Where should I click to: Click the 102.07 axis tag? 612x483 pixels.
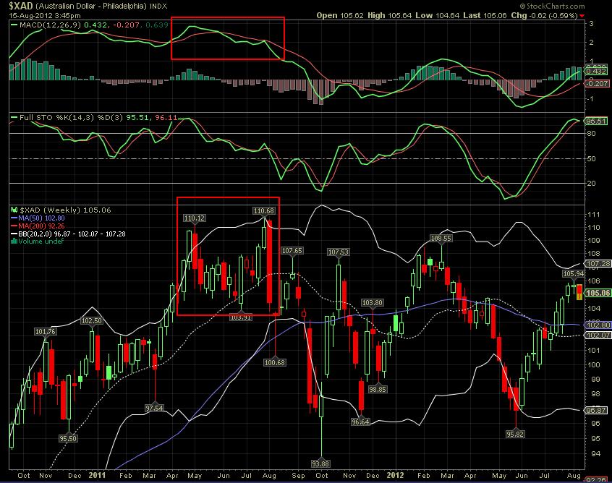click(x=598, y=335)
